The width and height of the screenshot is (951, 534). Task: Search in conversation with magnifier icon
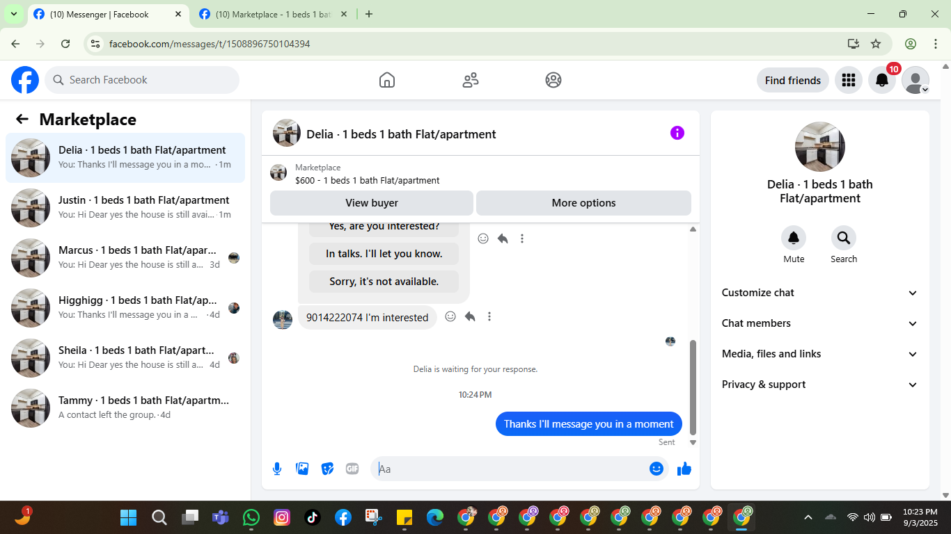tap(844, 238)
